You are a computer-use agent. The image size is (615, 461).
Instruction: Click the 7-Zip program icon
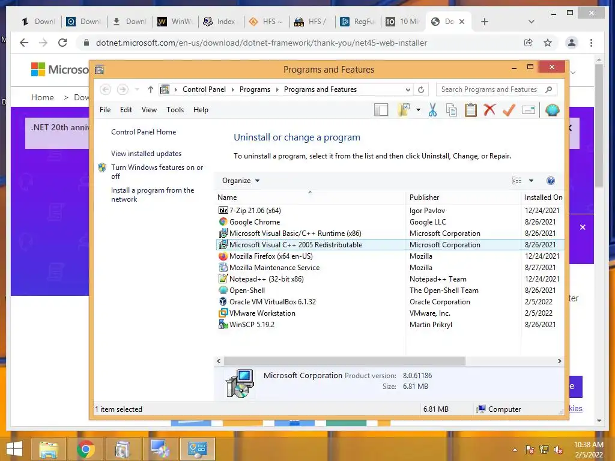[223, 211]
